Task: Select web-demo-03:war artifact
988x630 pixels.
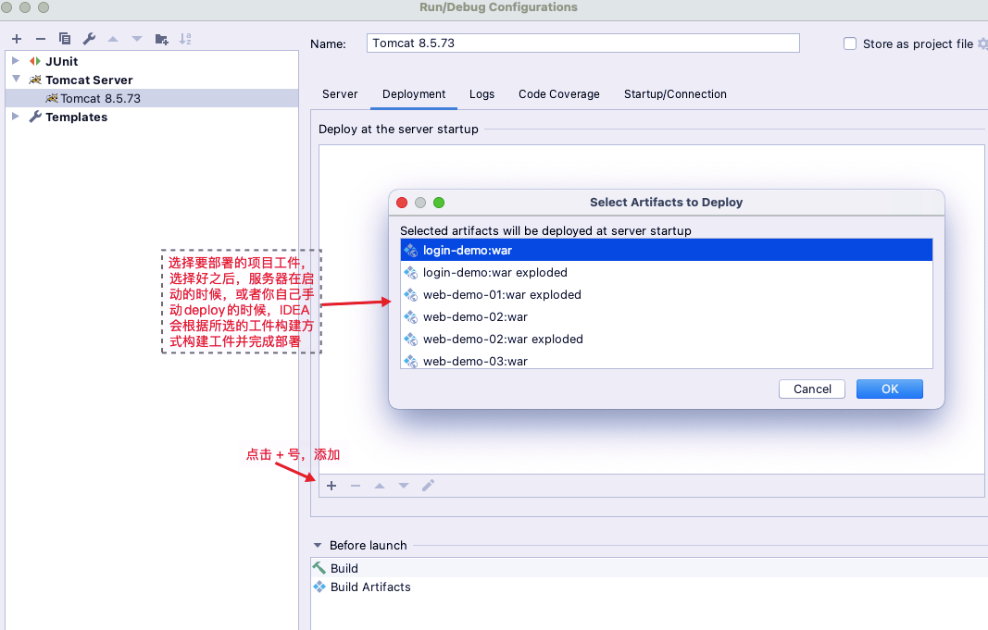Action: [666, 361]
